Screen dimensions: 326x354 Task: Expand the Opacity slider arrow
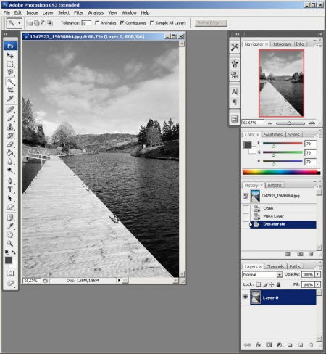pyautogui.click(x=318, y=274)
